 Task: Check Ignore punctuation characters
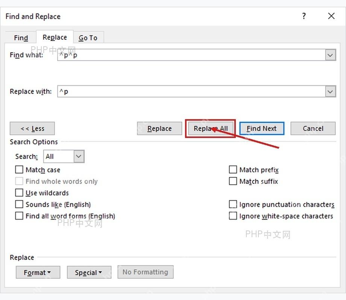click(x=233, y=204)
